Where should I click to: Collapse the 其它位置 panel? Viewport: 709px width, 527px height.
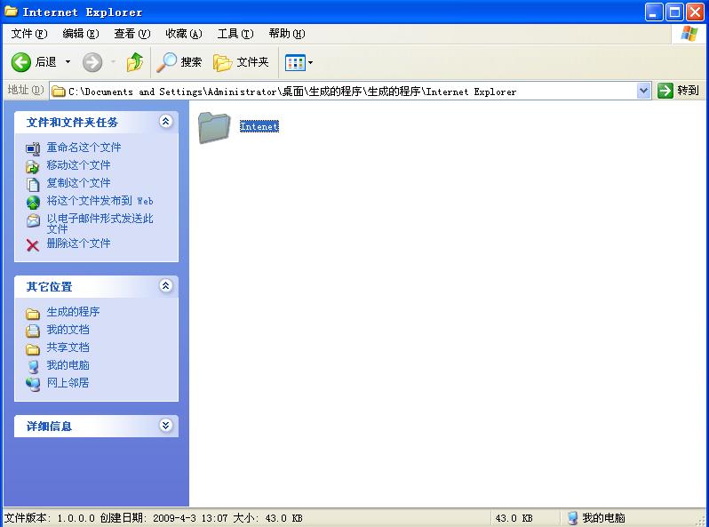[x=166, y=285]
